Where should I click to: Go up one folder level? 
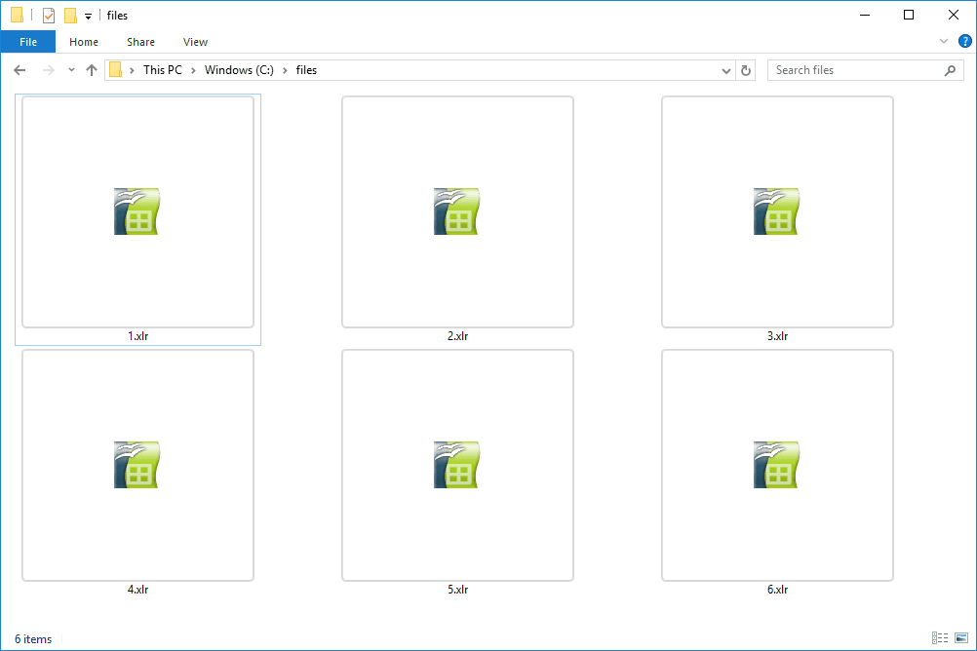pos(92,70)
